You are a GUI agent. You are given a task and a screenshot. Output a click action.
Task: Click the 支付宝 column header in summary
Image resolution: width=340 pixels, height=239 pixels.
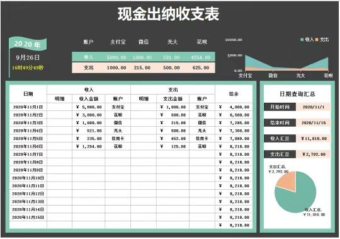118,42
